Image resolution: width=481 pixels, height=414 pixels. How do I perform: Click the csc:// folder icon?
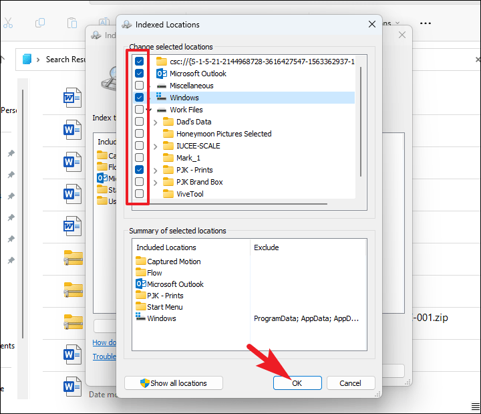(x=162, y=61)
